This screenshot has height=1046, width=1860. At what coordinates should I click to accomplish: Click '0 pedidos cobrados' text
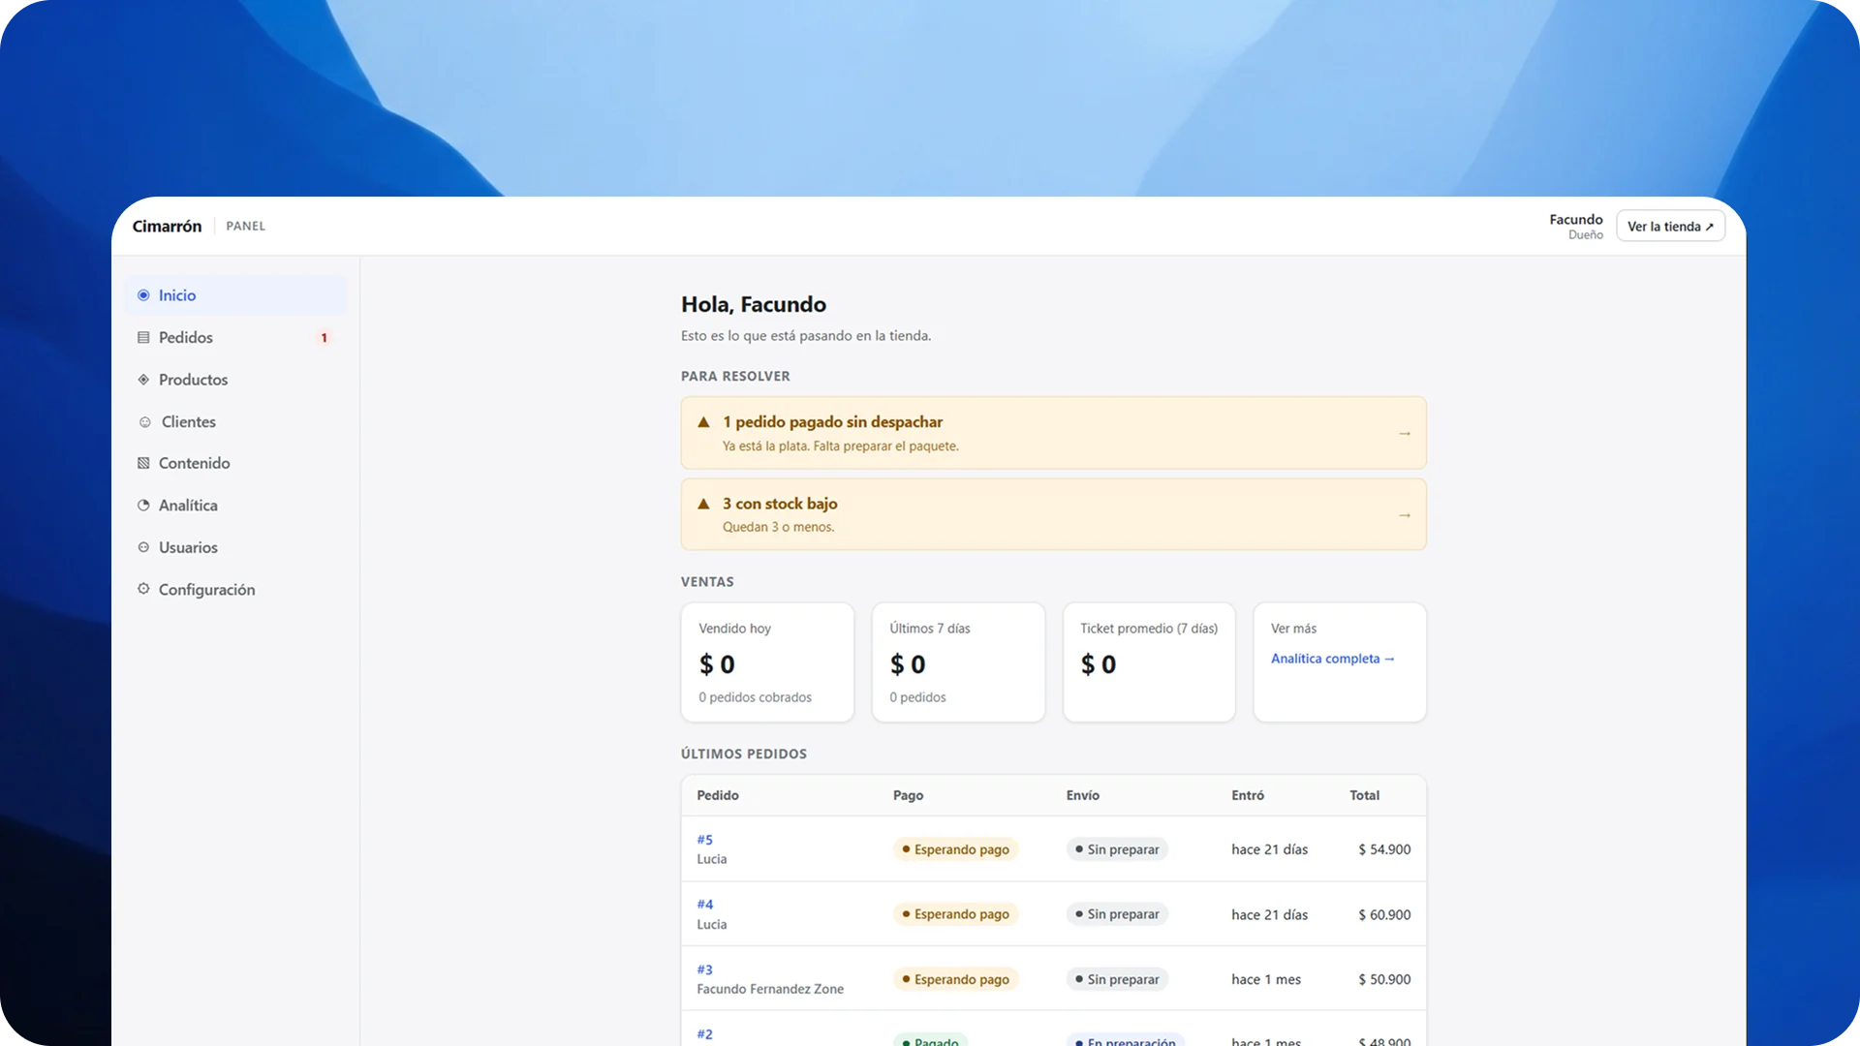756,697
